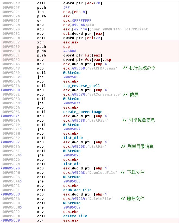Click the gvar_0049F114:TIdTCPClient comment
Viewport: 180px width, 224px height.
tap(119, 29)
